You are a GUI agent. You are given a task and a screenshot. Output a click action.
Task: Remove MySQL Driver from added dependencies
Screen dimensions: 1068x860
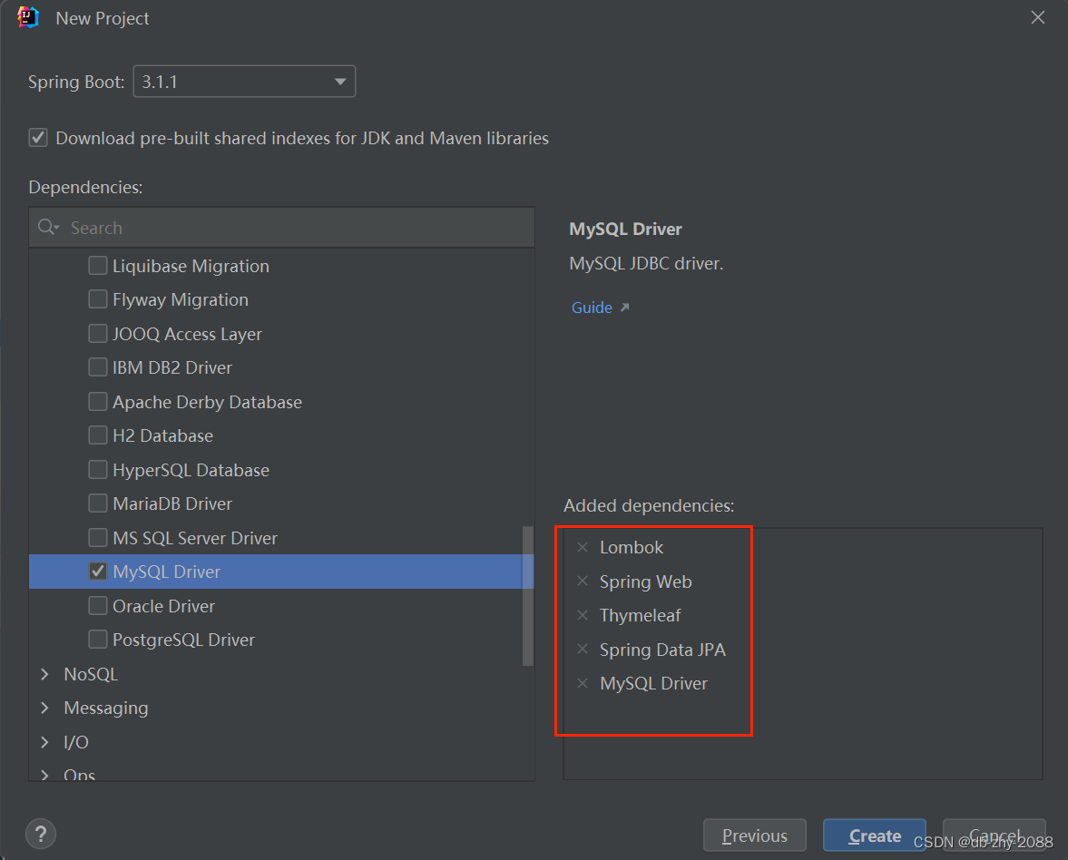click(582, 683)
